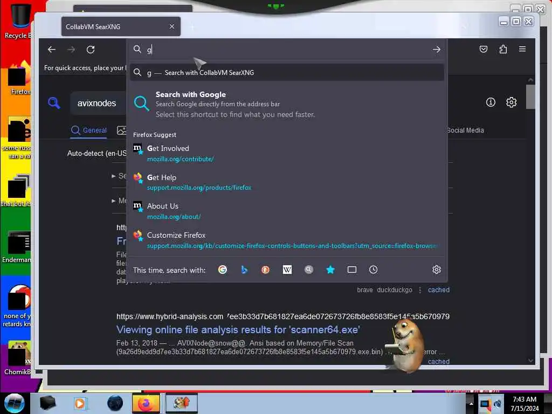Image resolution: width=552 pixels, height=414 pixels.
Task: Open cached link of hybrid-analysis result
Action: click(439, 362)
